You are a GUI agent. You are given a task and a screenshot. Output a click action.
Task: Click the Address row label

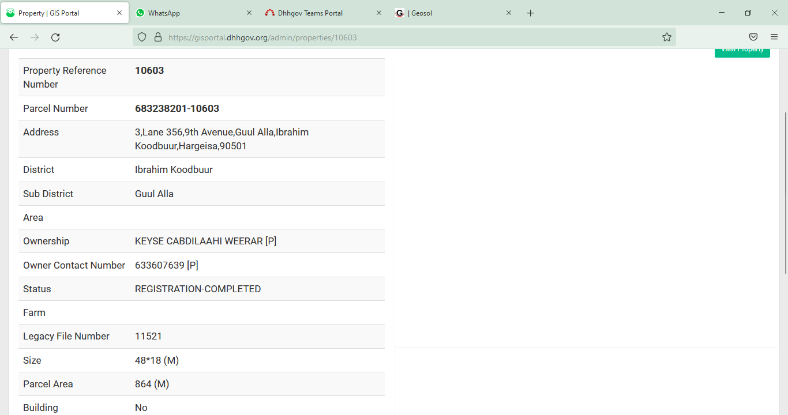pos(41,132)
